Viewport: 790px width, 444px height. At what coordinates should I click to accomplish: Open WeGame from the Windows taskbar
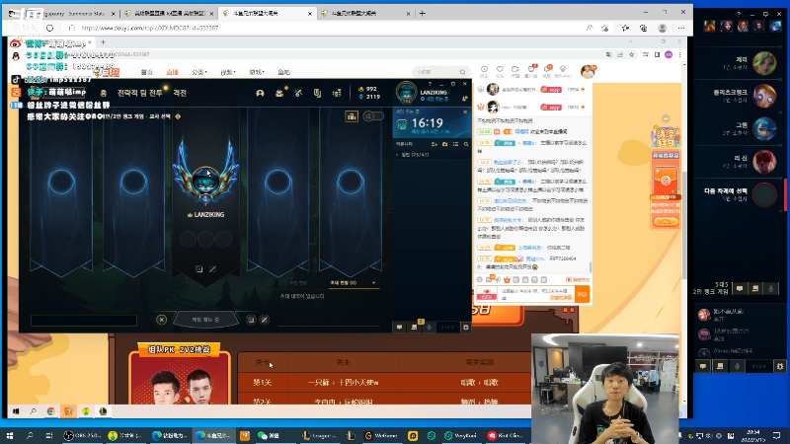380,435
